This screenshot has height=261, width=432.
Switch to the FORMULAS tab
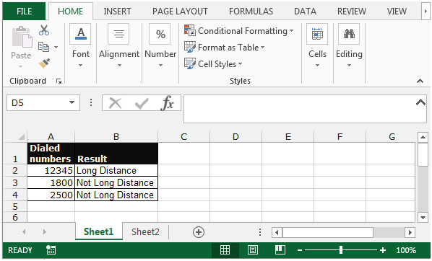click(x=251, y=12)
